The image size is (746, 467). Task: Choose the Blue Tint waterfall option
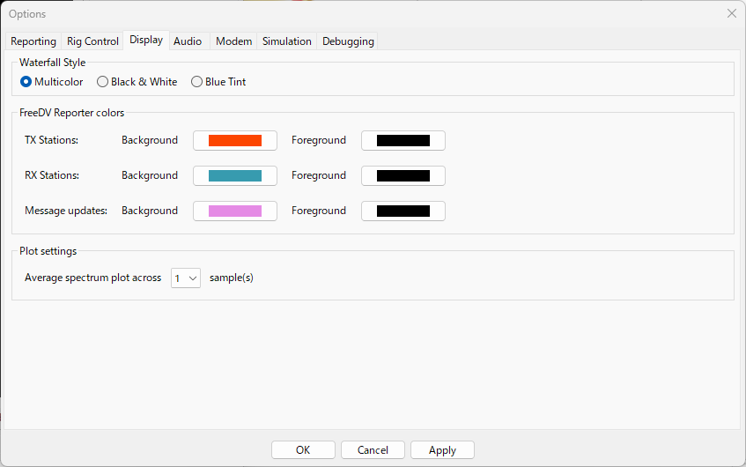pyautogui.click(x=197, y=82)
